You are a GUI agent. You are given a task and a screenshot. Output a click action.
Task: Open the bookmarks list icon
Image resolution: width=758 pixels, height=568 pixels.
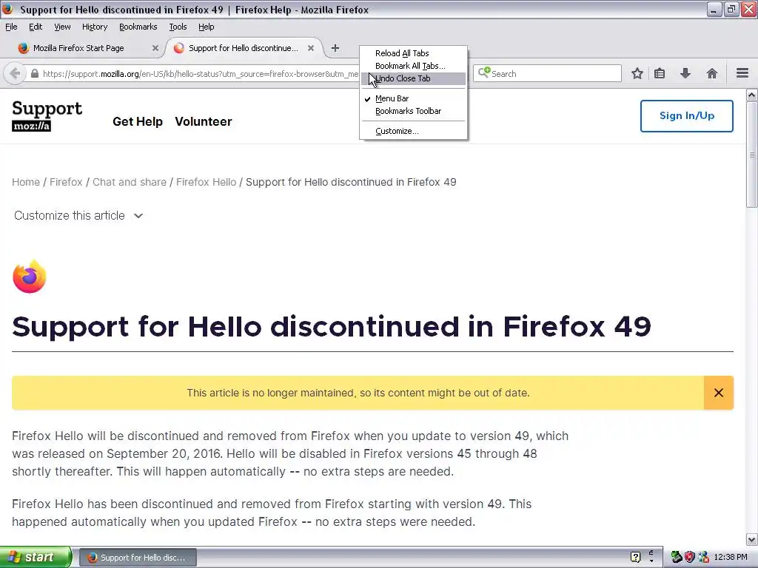(660, 73)
